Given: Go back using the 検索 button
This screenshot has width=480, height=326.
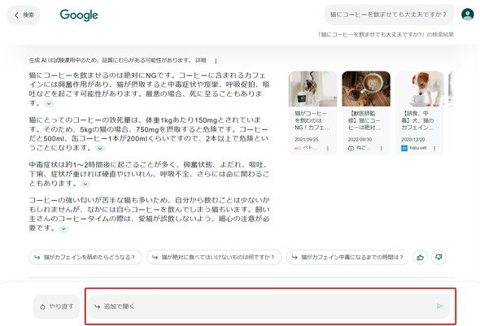Looking at the screenshot, I should click(24, 15).
